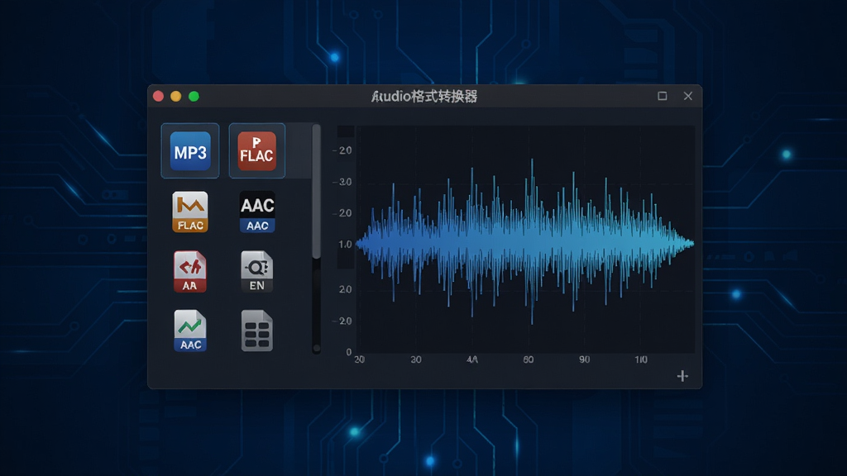Click the green zoom traffic-light button
The height and width of the screenshot is (476, 847).
click(194, 96)
